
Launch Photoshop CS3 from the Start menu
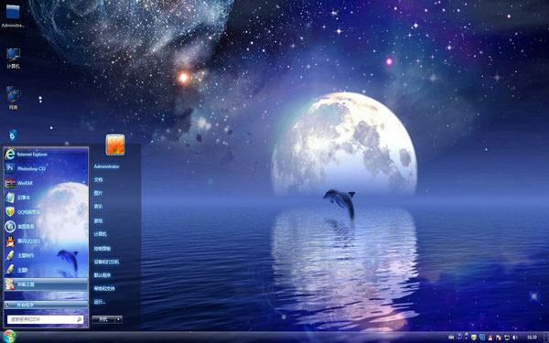(46, 168)
